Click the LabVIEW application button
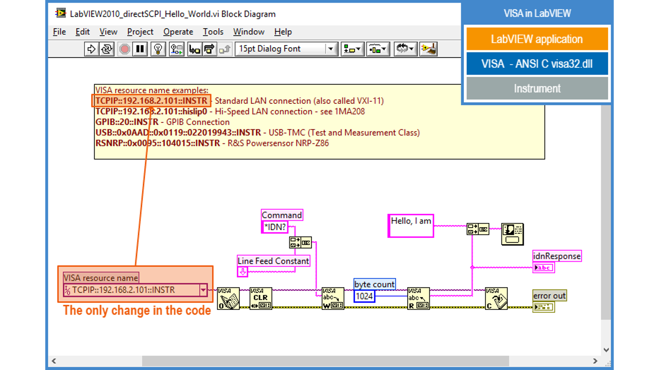 (x=537, y=39)
